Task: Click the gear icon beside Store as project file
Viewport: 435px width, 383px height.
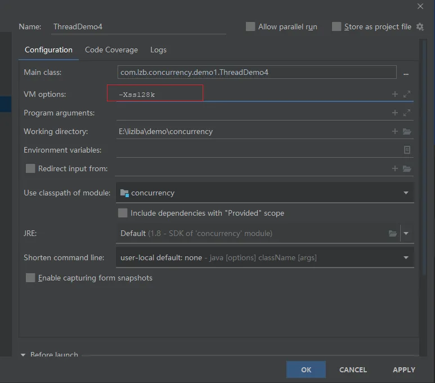Action: tap(420, 26)
